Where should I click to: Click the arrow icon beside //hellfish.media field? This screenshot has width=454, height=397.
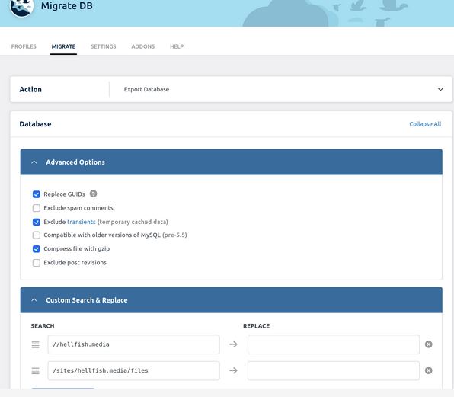[233, 344]
